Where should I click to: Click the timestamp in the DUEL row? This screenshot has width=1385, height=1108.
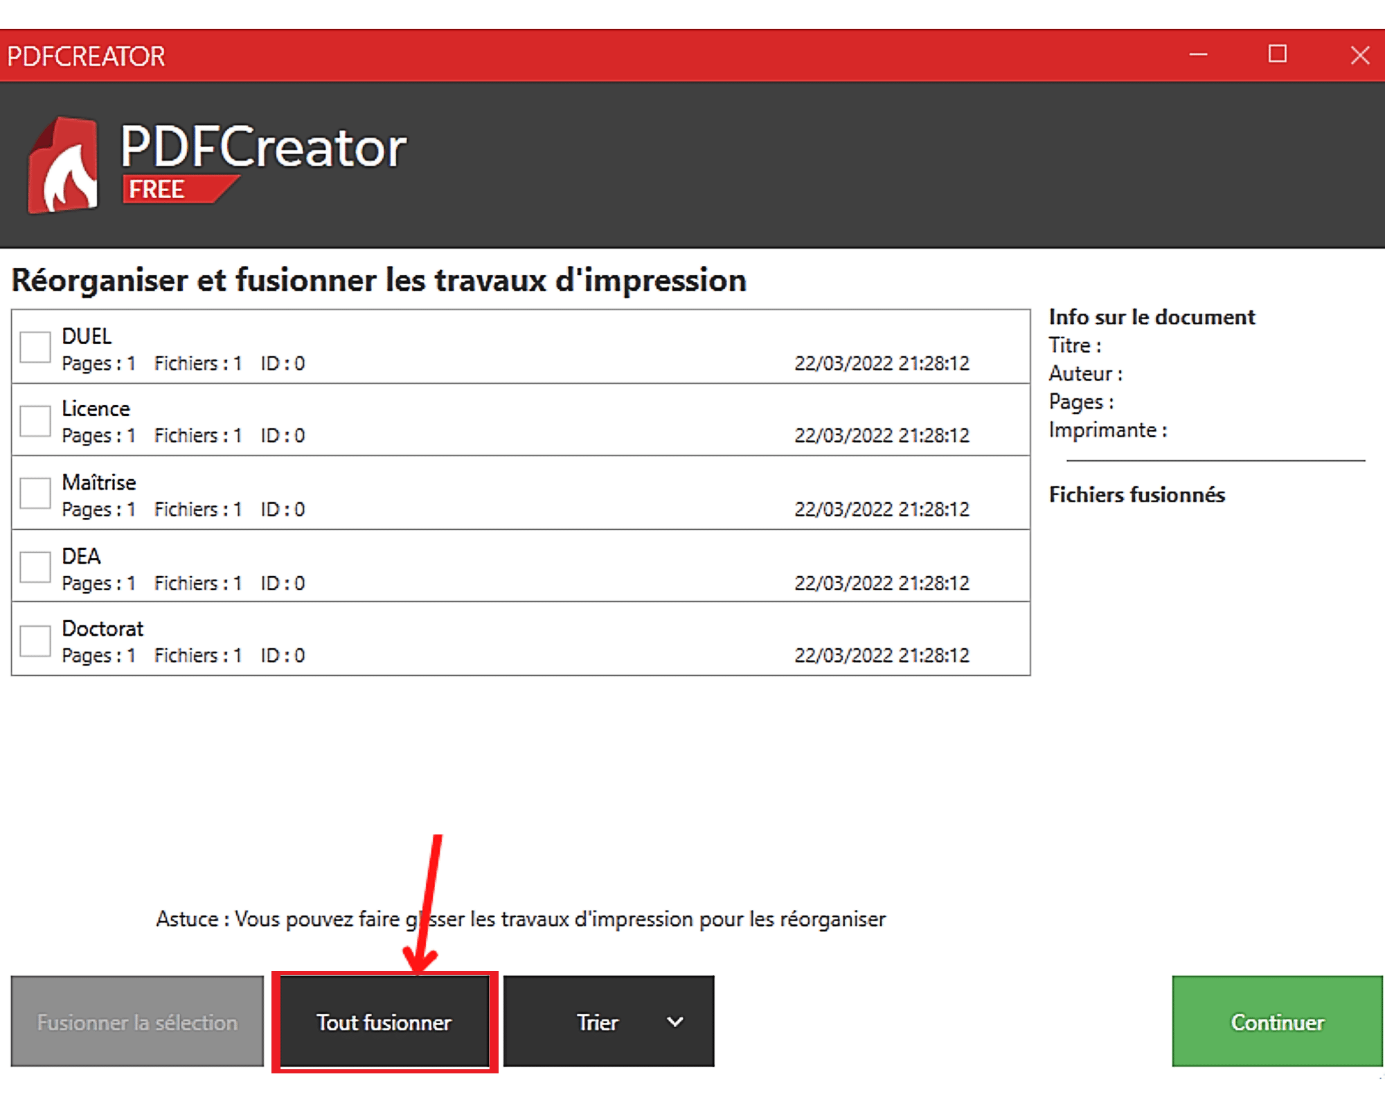882,363
